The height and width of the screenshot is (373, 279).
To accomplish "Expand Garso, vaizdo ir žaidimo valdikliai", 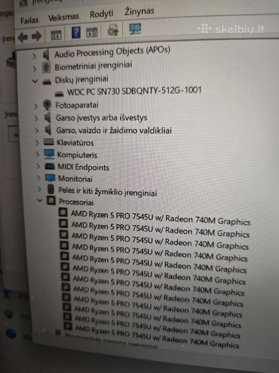I will [36, 131].
